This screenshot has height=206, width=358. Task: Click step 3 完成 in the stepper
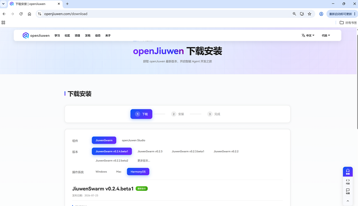tap(214, 114)
